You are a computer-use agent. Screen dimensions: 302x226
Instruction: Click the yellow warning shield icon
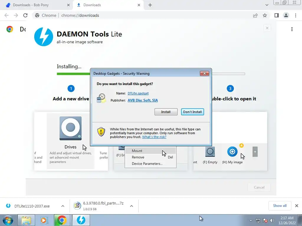pyautogui.click(x=101, y=132)
